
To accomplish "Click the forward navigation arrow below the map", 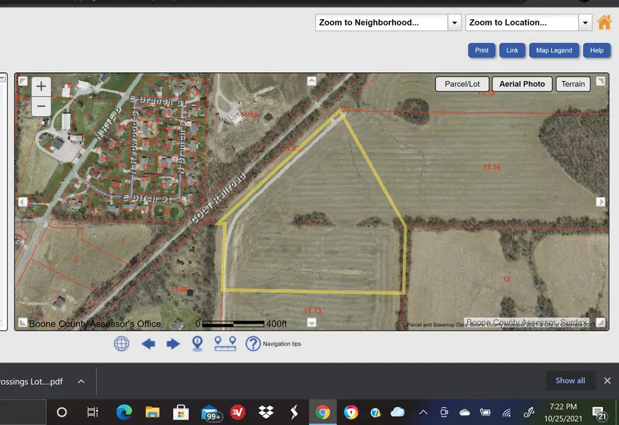I will tap(173, 343).
